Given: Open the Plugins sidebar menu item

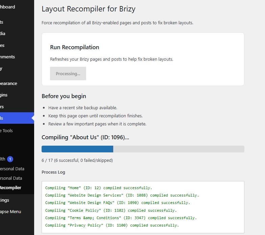Looking at the screenshot, I should pos(4,95).
